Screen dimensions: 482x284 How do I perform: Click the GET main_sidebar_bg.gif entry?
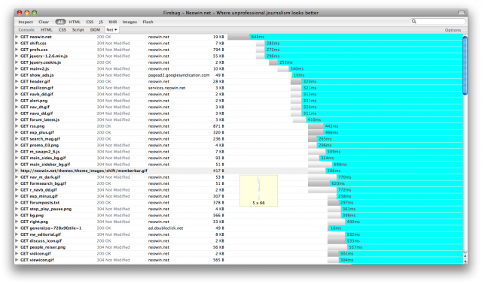(x=45, y=165)
